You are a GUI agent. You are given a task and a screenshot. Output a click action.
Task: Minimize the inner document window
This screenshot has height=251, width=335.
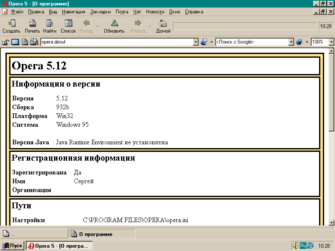[x=317, y=12]
